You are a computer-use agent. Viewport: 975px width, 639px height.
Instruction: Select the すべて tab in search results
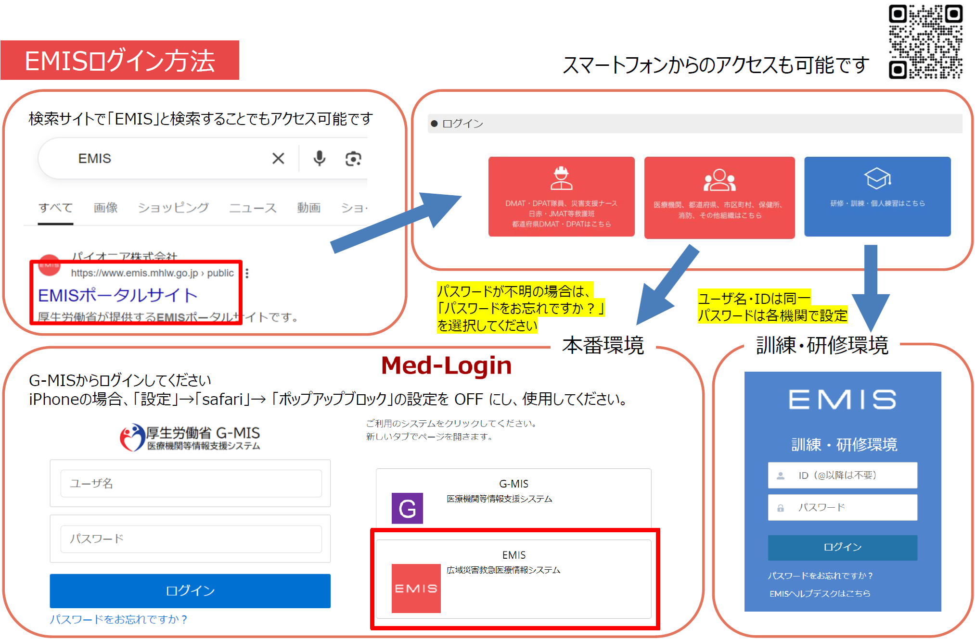[x=55, y=208]
